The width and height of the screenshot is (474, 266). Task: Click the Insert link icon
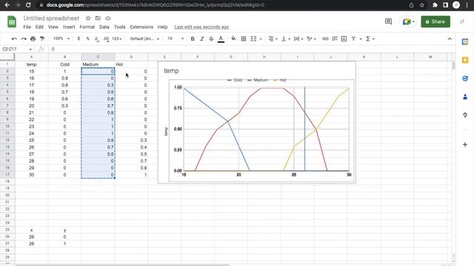click(x=325, y=38)
